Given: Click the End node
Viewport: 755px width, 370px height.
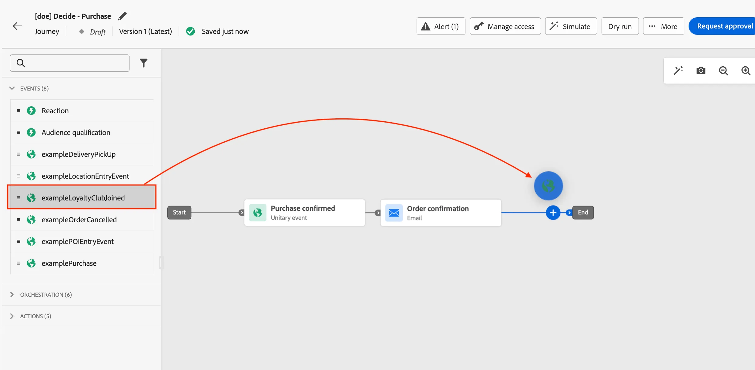Looking at the screenshot, I should [583, 213].
